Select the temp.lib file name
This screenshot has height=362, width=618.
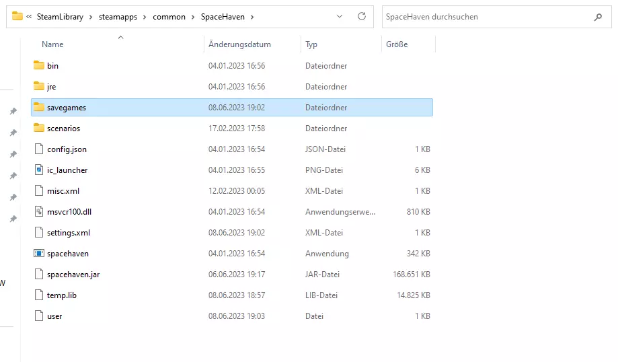click(x=62, y=295)
